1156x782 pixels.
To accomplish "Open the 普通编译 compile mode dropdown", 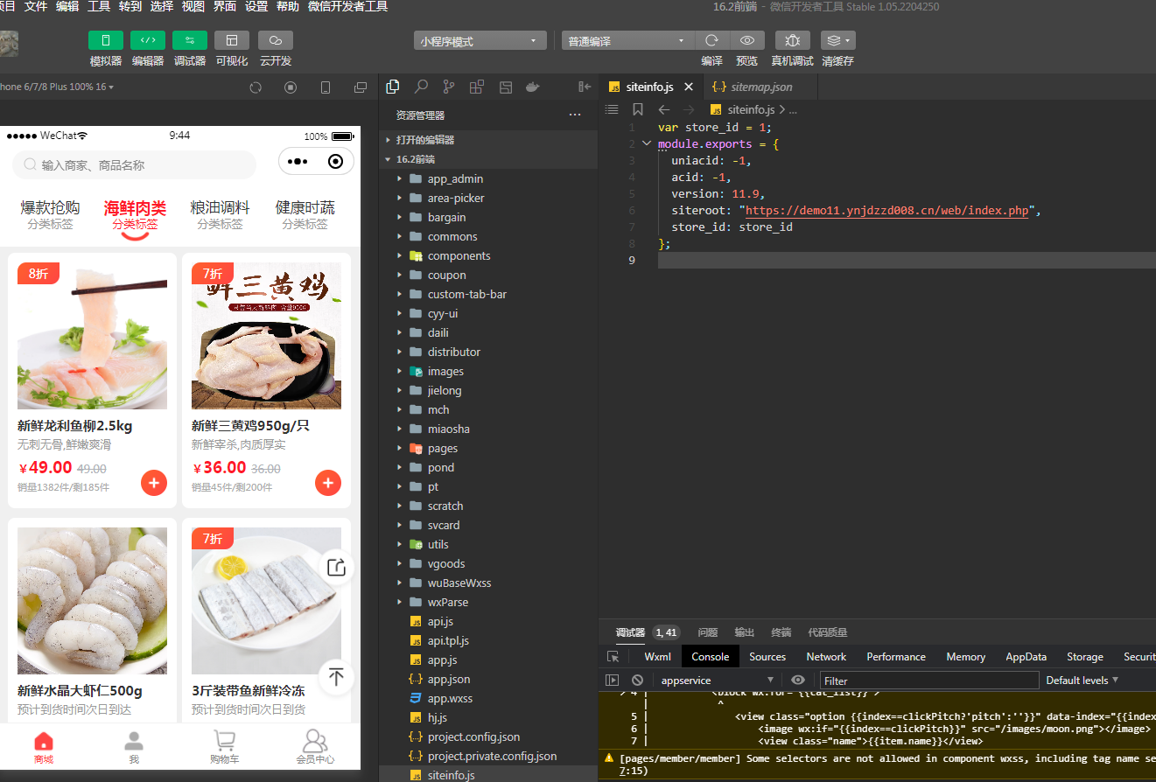I will click(x=627, y=39).
